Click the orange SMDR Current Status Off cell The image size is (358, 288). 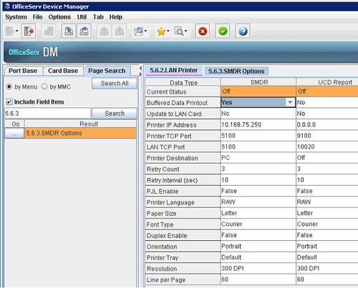(x=258, y=91)
